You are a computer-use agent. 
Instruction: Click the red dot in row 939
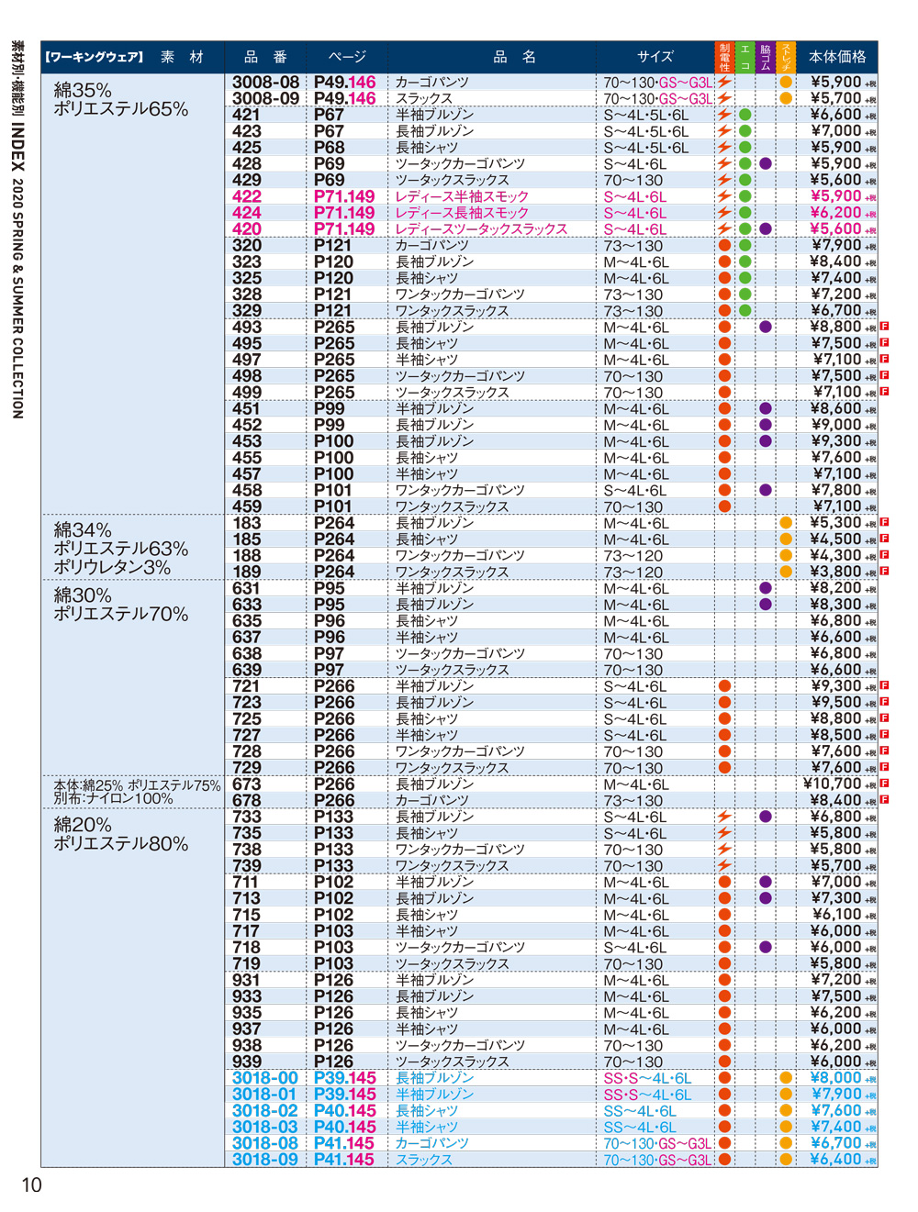point(724,1062)
